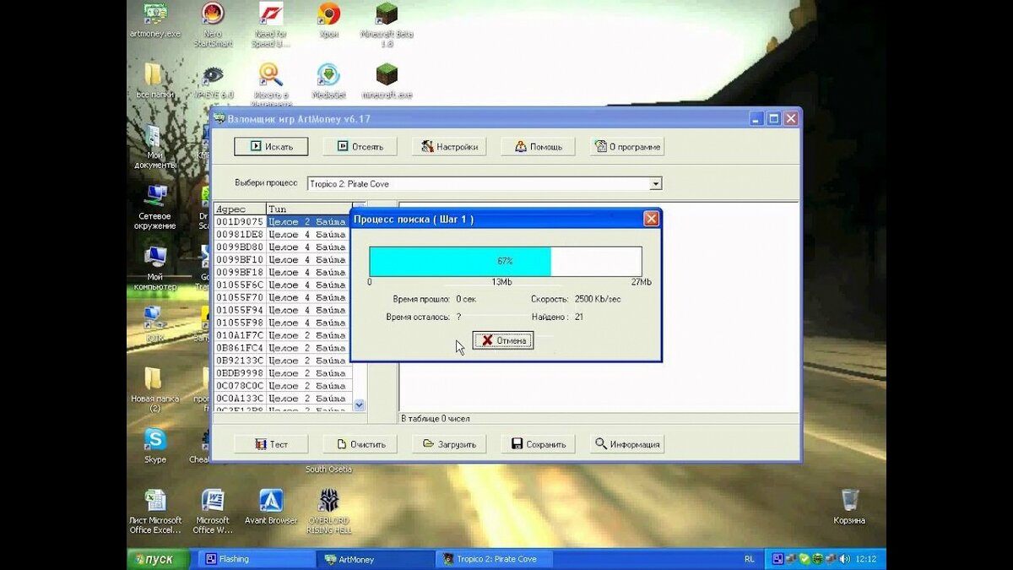Launch Nero StartSmart from desktop

click(213, 25)
